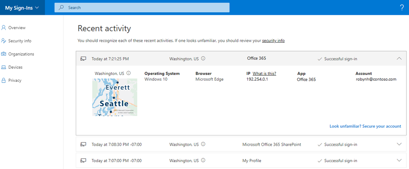Screen dimensions: 409x169
Task: Click the info icon beside Washington, US in the 7:21:25 PM row
Action: point(203,59)
